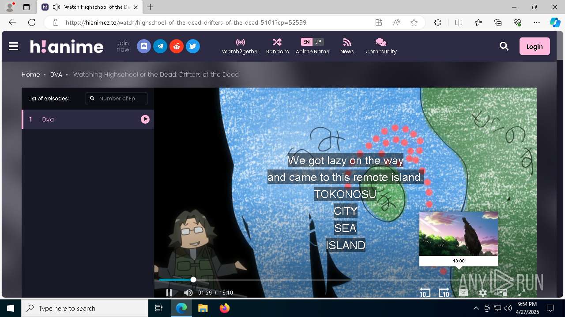565x317 pixels.
Task: Launch Firefox from the taskbar
Action: click(x=224, y=308)
